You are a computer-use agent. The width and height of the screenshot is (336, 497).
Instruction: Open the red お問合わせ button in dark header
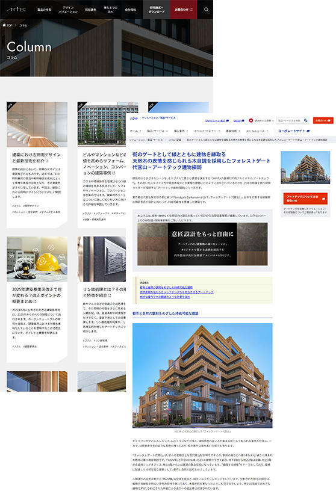coord(184,10)
